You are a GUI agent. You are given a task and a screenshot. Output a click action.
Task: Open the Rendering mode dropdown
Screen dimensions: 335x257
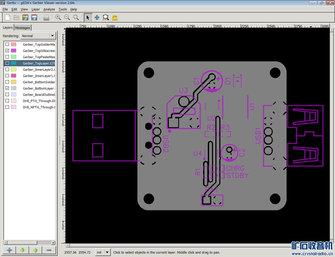38,36
